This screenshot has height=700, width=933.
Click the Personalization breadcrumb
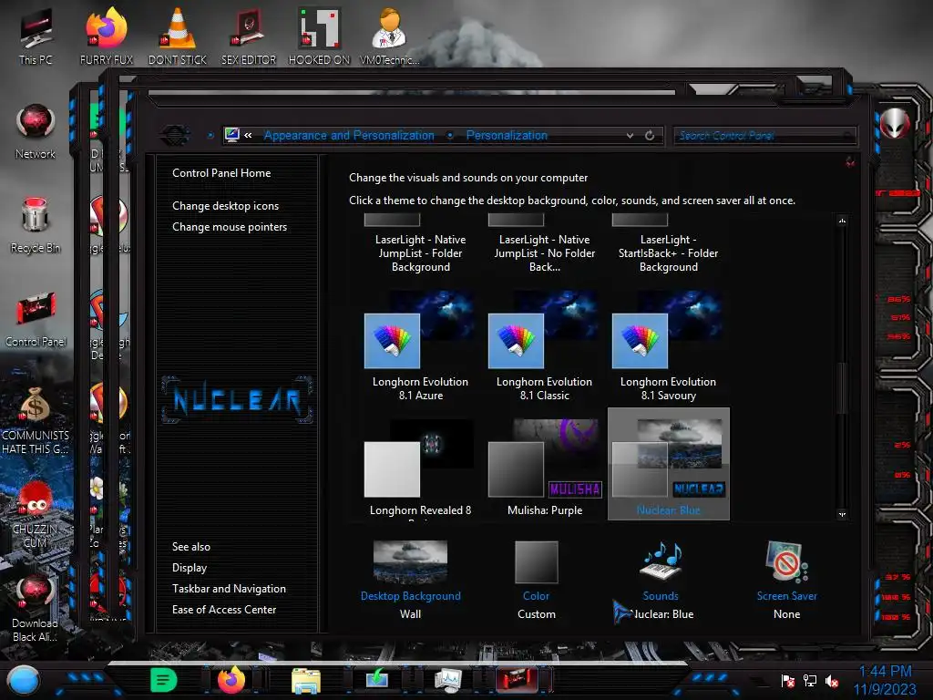(x=507, y=135)
